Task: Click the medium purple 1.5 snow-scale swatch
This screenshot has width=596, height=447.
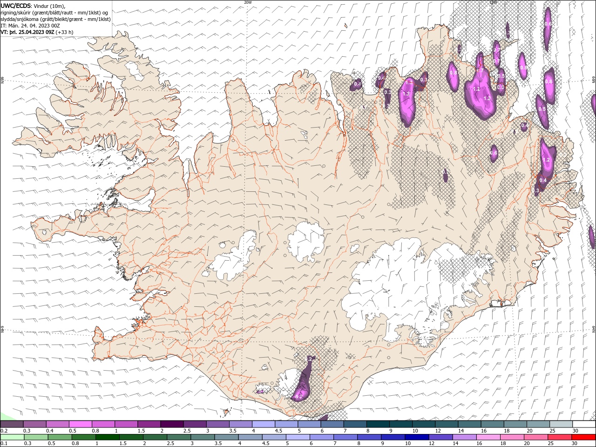Action: click(x=149, y=424)
